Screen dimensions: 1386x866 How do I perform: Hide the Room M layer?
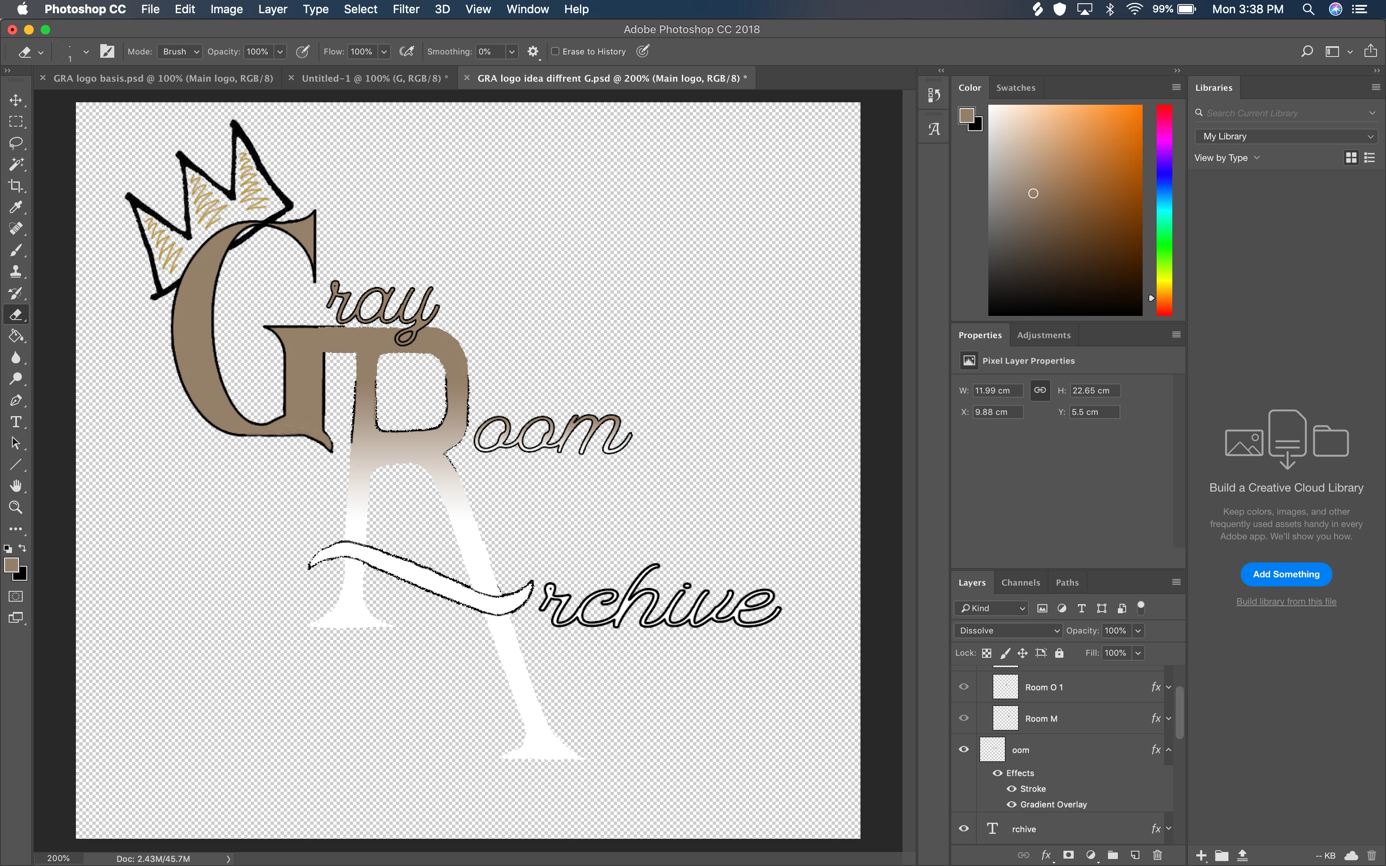[964, 718]
